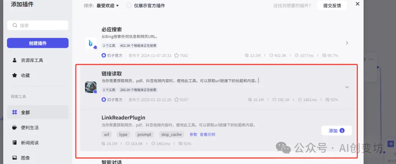The image size is (396, 164).
Task: Click the 提交反馈 button
Action: [x=332, y=5]
